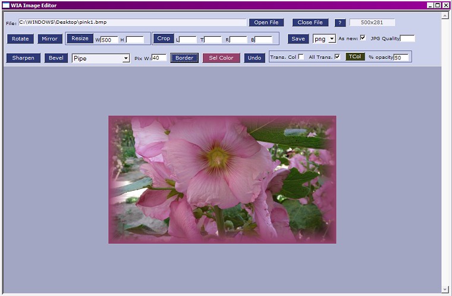The image size is (452, 296).
Task: Click the Crop button
Action: pos(164,38)
